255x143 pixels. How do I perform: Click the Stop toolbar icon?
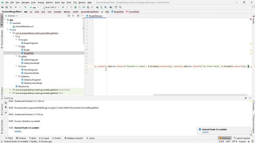pos(92,7)
